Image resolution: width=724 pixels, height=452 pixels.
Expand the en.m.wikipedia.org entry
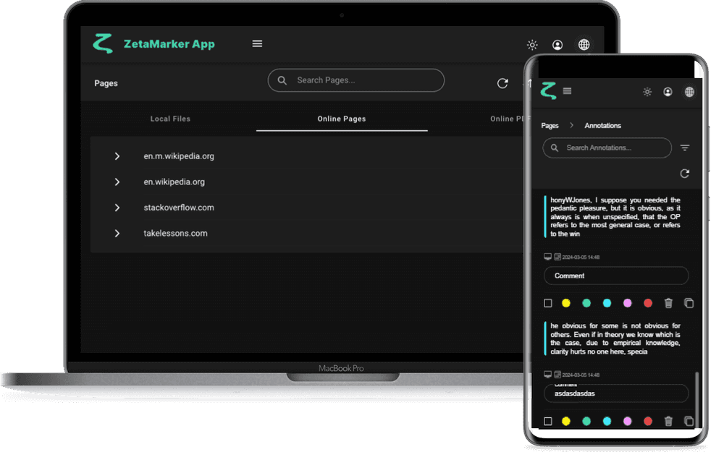click(117, 156)
